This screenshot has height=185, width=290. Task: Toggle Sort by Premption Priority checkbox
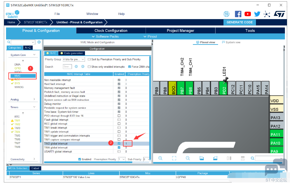click(x=89, y=59)
